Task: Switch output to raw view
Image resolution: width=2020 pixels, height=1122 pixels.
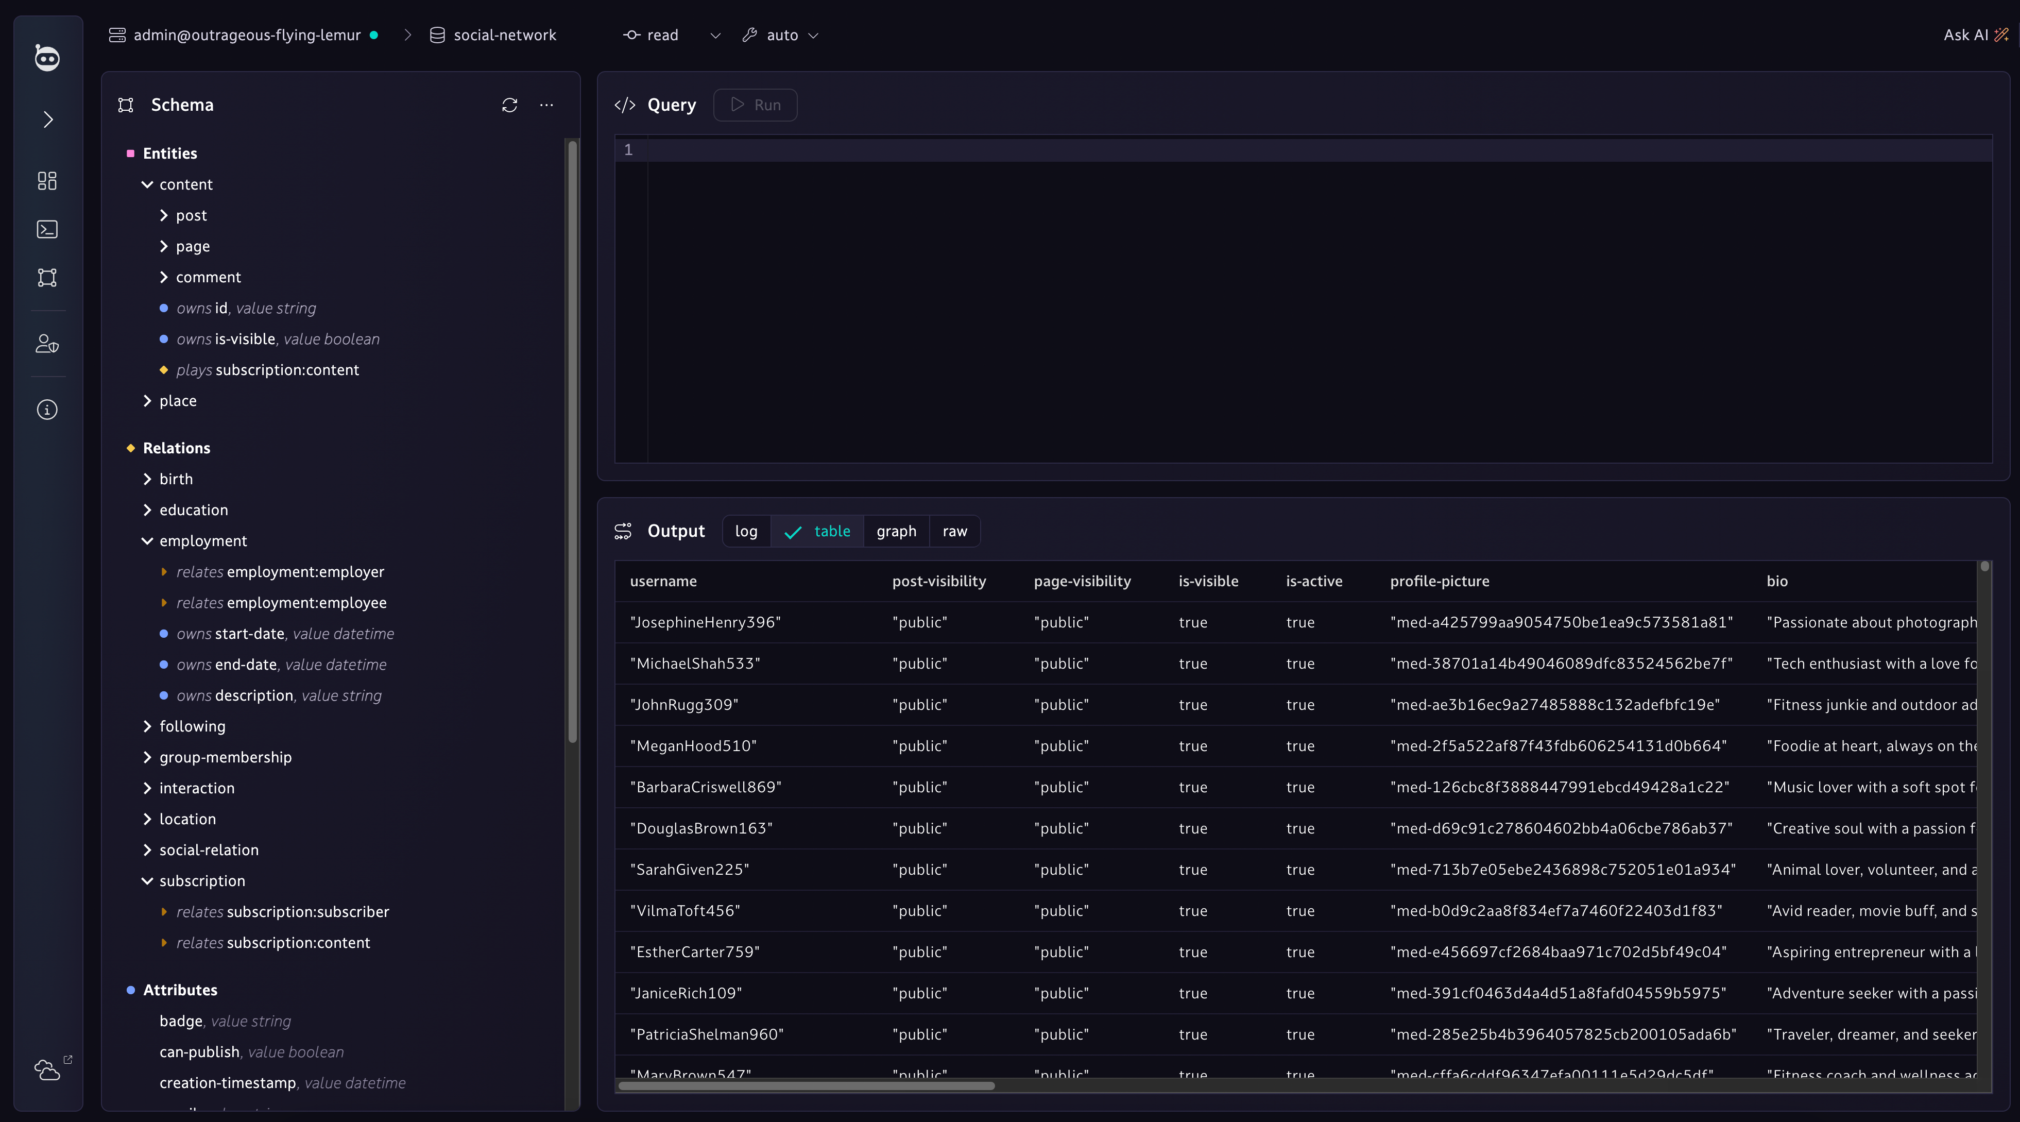Action: point(954,531)
